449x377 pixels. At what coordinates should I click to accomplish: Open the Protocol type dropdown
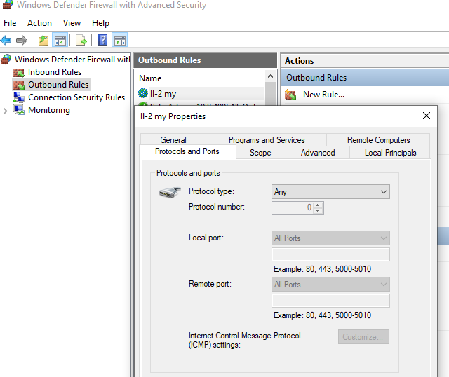[x=330, y=191]
